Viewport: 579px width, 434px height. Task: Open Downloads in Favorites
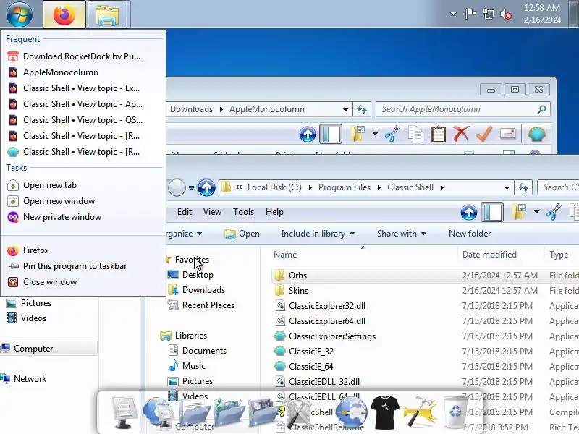coord(203,290)
